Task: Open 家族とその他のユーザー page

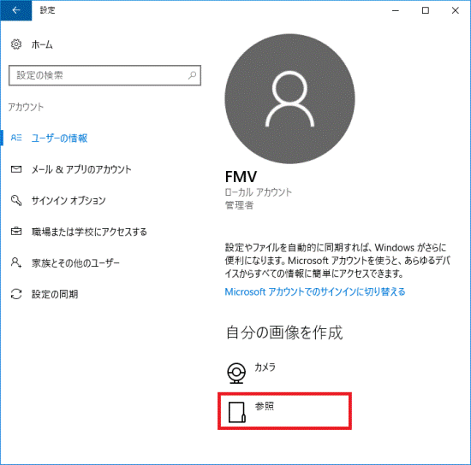Action: pos(75,263)
